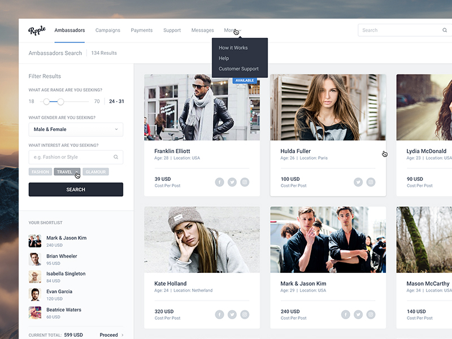The image size is (452, 339).
Task: Click the magnifier icon in interest field
Action: pos(116,157)
